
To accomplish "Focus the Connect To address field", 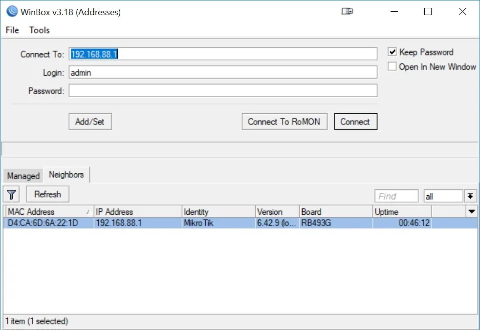I will pyautogui.click(x=223, y=54).
